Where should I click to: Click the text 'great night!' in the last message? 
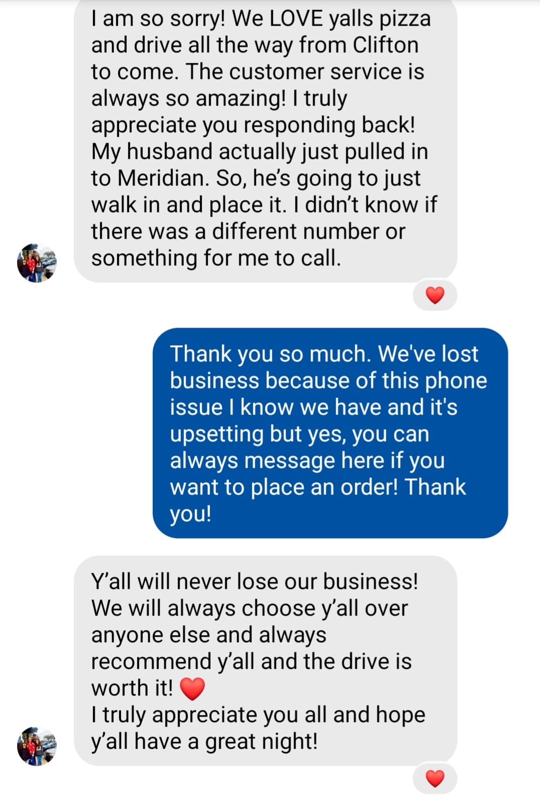pyautogui.click(x=261, y=742)
